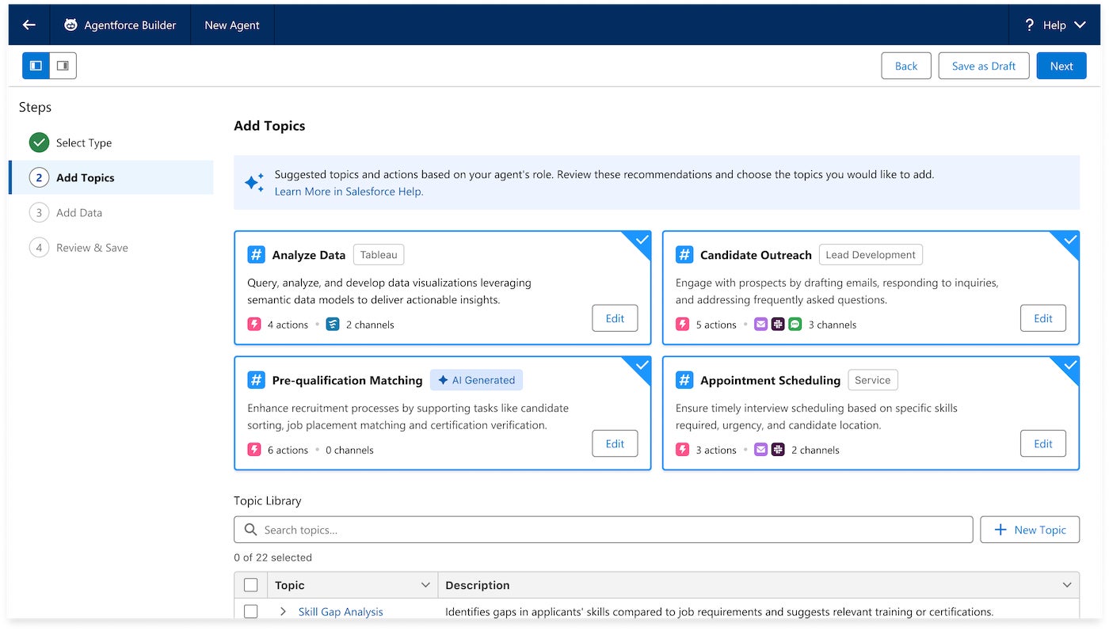This screenshot has width=1109, height=631.
Task: Click the Help question mark icon
Action: [x=1029, y=25]
